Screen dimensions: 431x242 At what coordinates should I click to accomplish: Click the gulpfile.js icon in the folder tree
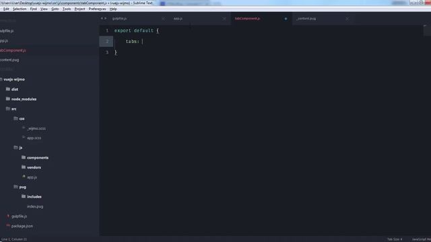click(x=8, y=216)
